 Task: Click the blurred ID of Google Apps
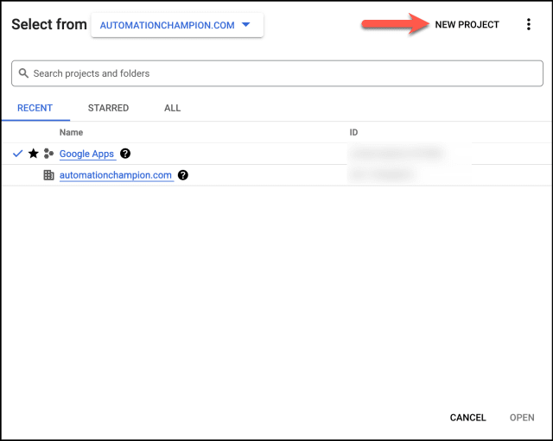point(397,154)
